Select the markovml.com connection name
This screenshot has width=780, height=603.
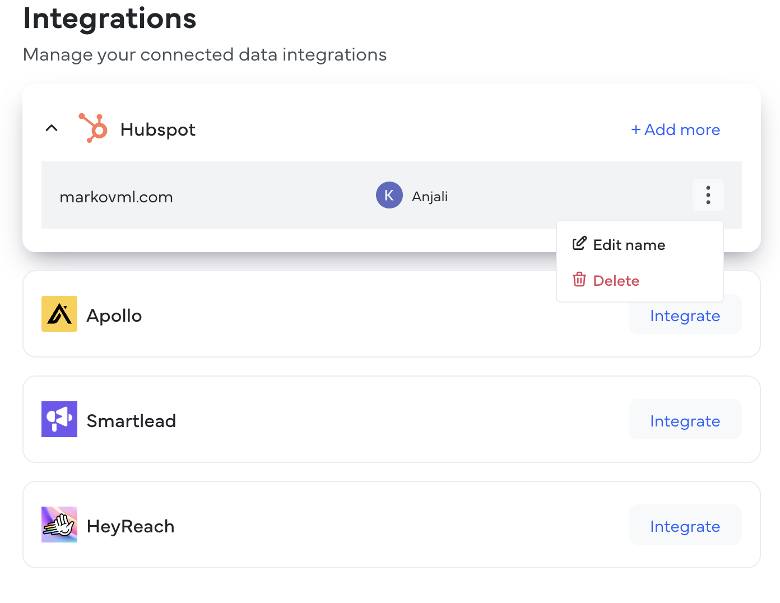coord(116,197)
